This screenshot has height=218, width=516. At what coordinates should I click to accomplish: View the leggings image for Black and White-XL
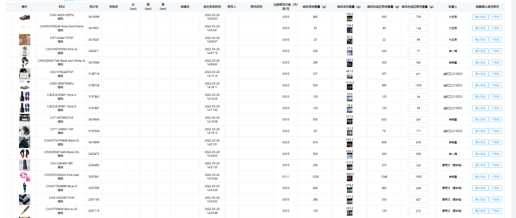coord(25,63)
